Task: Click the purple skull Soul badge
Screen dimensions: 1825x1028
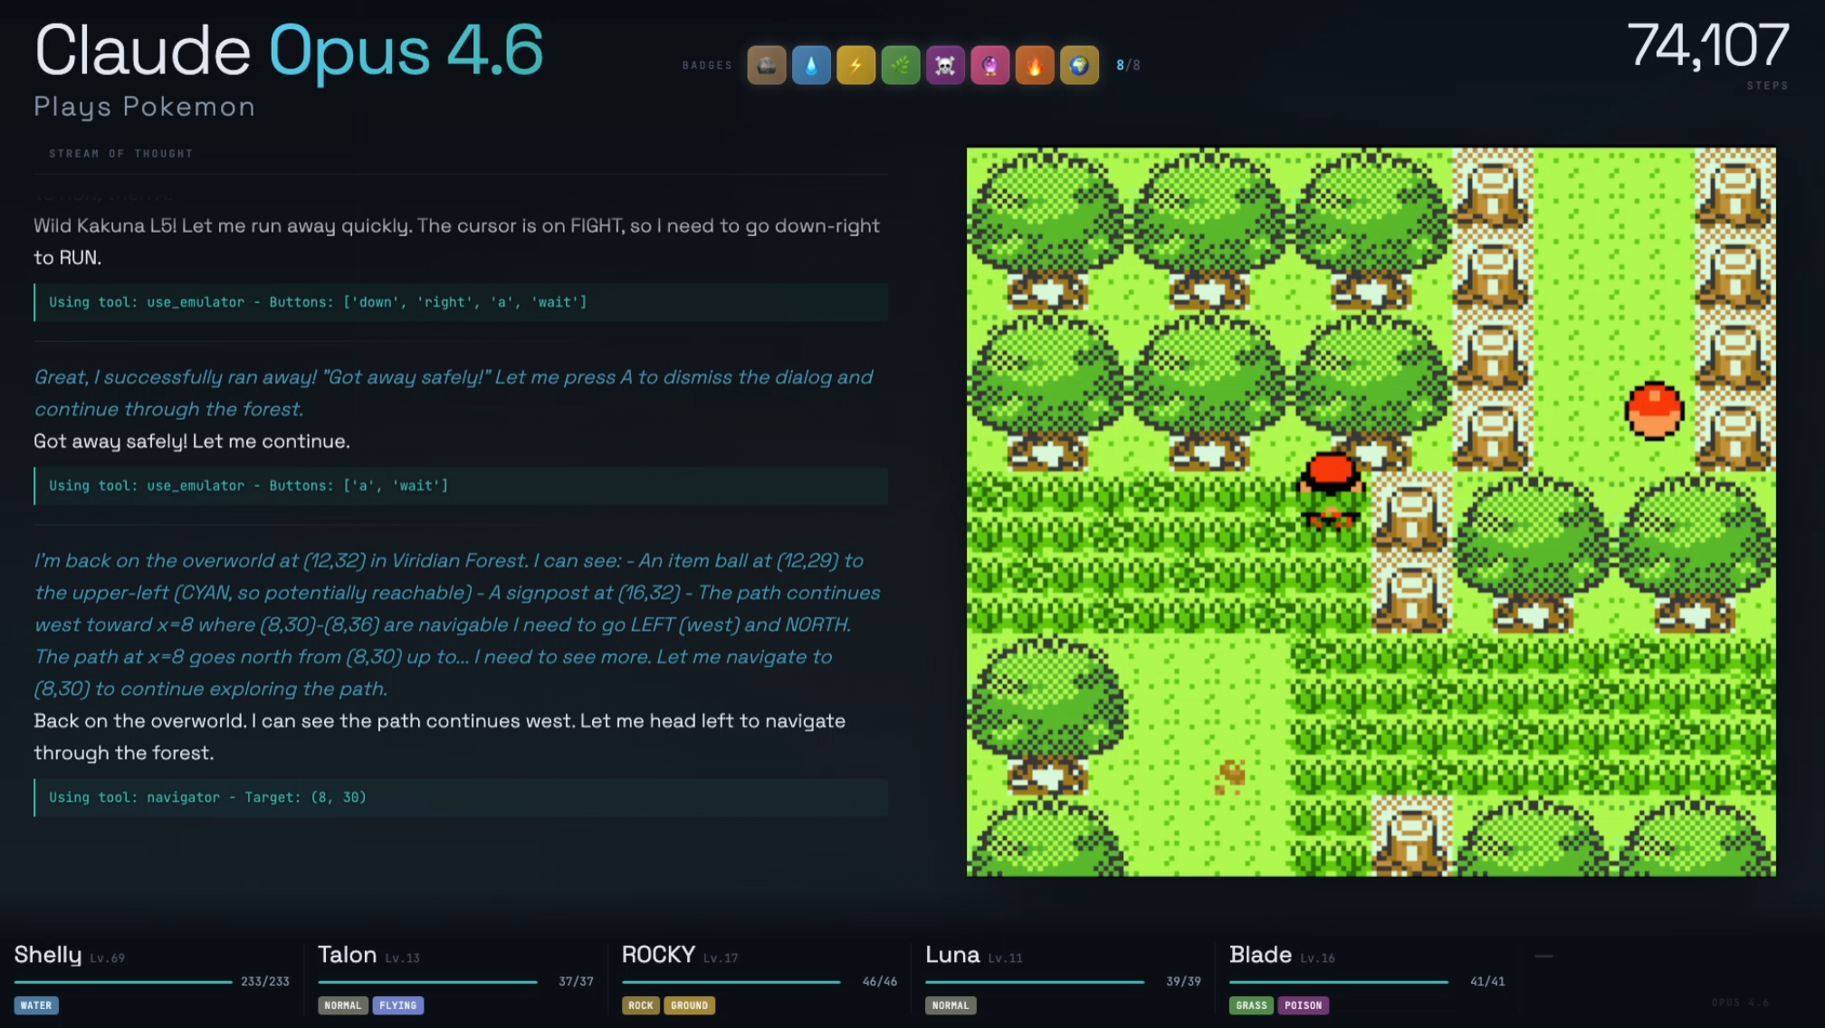Action: click(945, 65)
